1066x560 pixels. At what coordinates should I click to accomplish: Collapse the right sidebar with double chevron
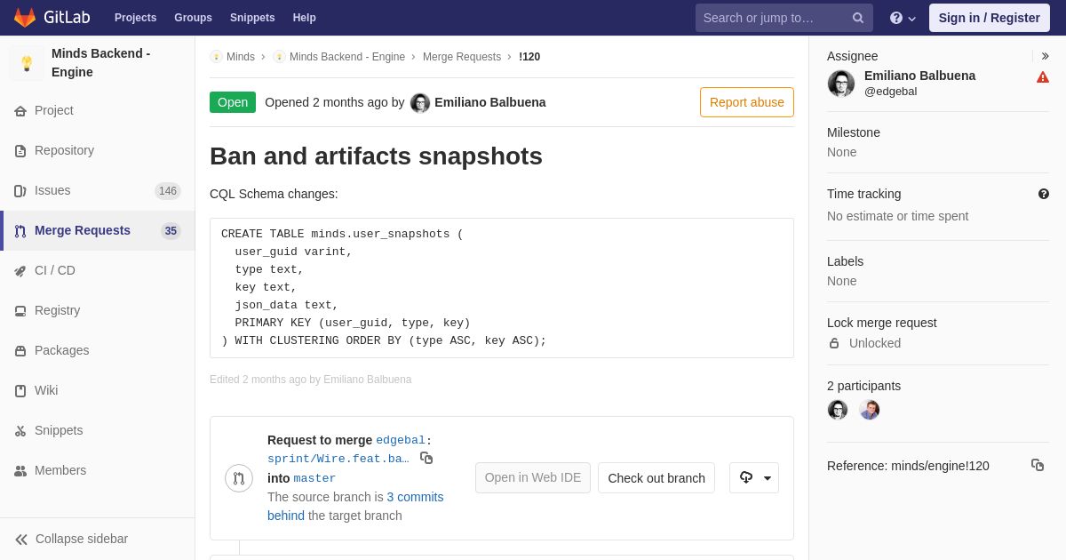pyautogui.click(x=1045, y=56)
